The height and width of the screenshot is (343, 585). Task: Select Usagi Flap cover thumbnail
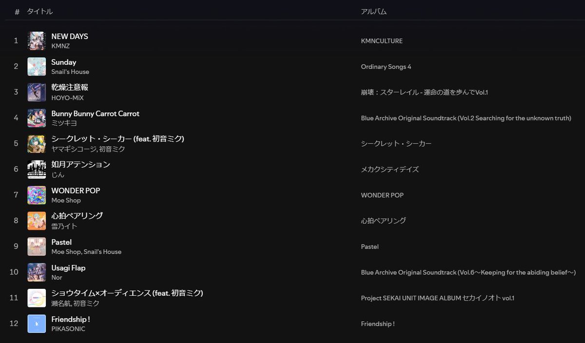point(37,272)
